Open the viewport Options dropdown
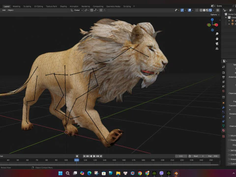The width and height of the screenshot is (236, 177). [215, 15]
